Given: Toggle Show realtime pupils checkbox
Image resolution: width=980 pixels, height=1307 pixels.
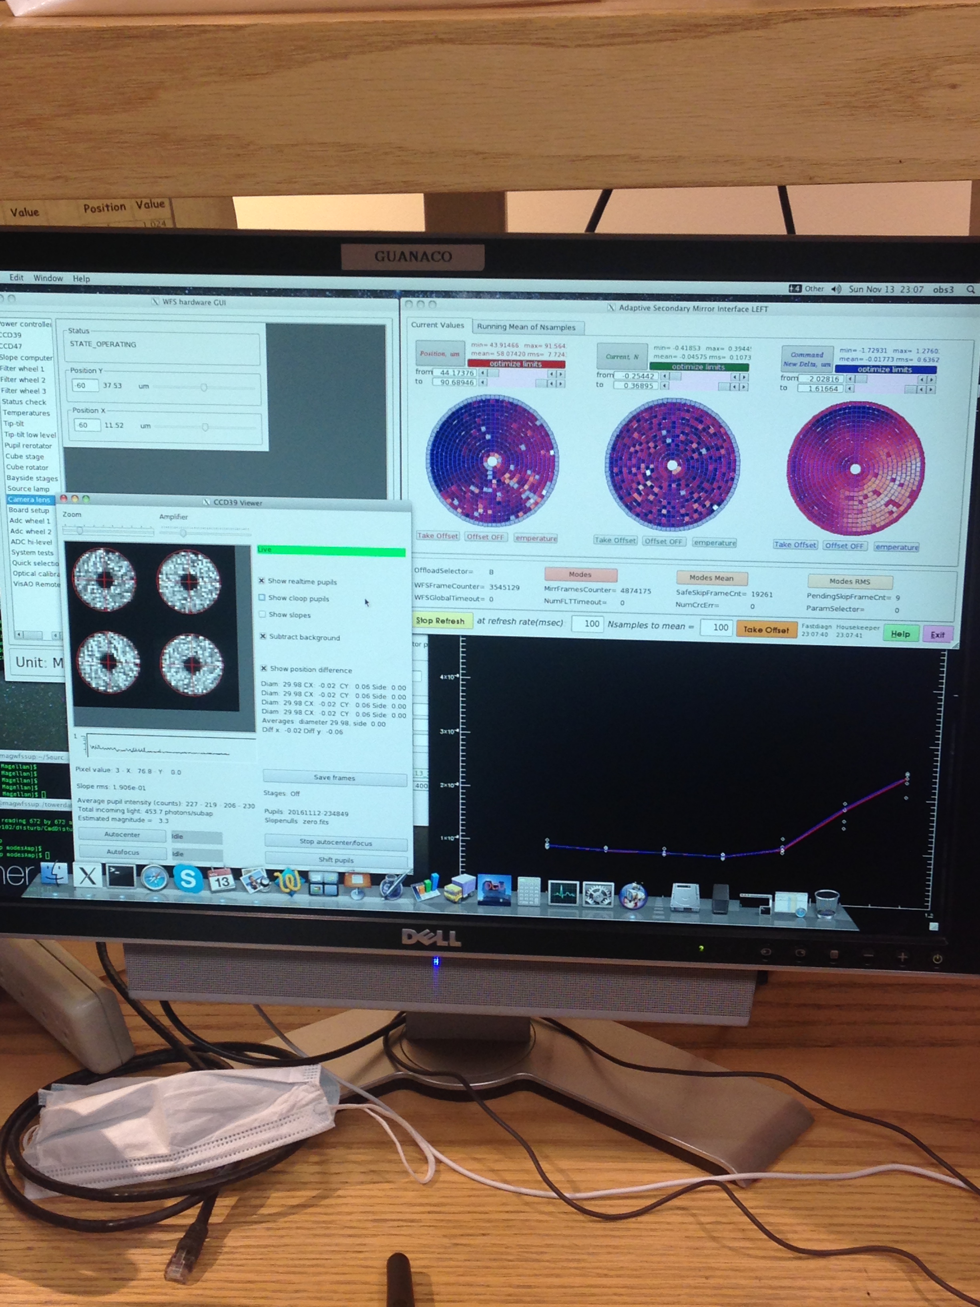Looking at the screenshot, I should click(261, 581).
